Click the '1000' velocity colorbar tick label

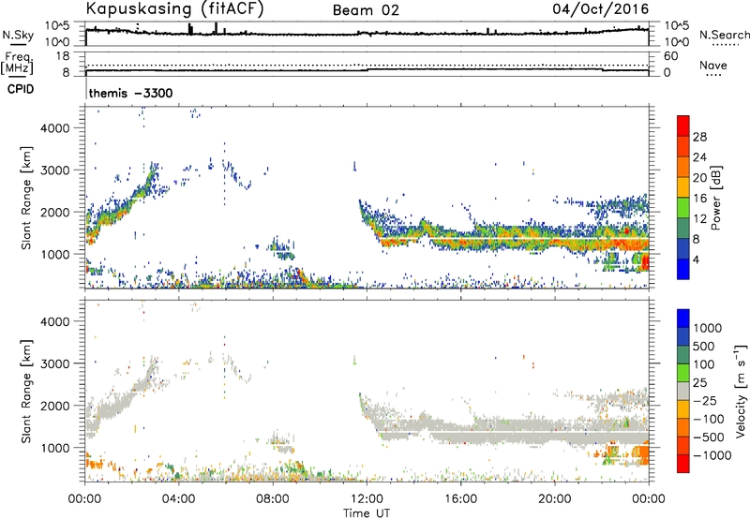(x=707, y=328)
